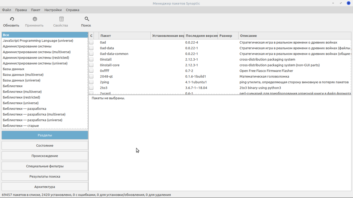353x198 pixels.
Task: Mark the checkbox for package 2to3
Action: 91,88
